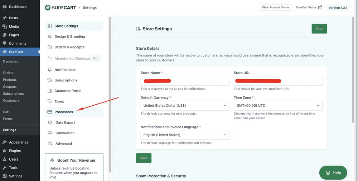Click the Notifications bell icon

point(50,70)
